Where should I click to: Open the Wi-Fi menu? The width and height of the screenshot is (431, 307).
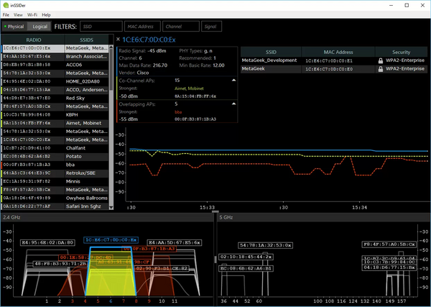(32, 15)
